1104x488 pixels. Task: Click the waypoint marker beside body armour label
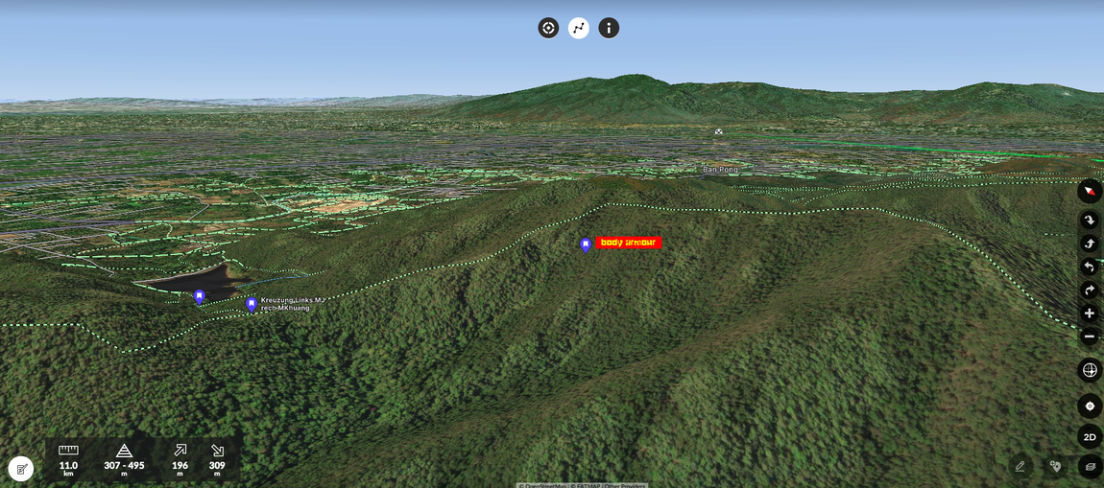pyautogui.click(x=586, y=244)
